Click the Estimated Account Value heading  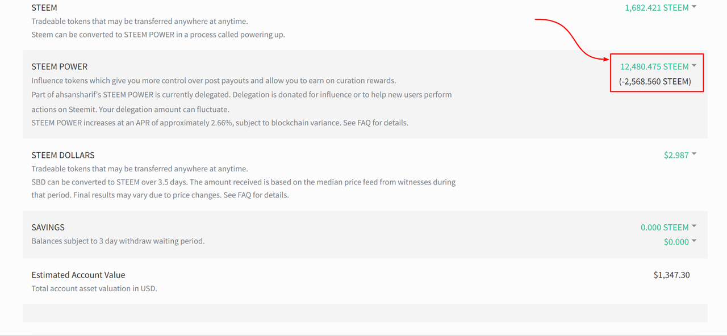pos(78,275)
